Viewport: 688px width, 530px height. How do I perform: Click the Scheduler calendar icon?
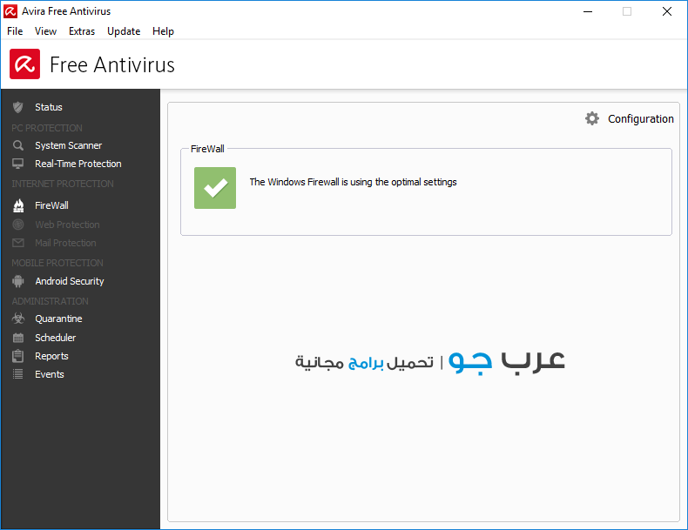tap(18, 338)
